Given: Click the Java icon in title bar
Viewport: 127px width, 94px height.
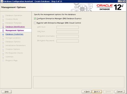Looking at the screenshot, I should pos(2,1).
